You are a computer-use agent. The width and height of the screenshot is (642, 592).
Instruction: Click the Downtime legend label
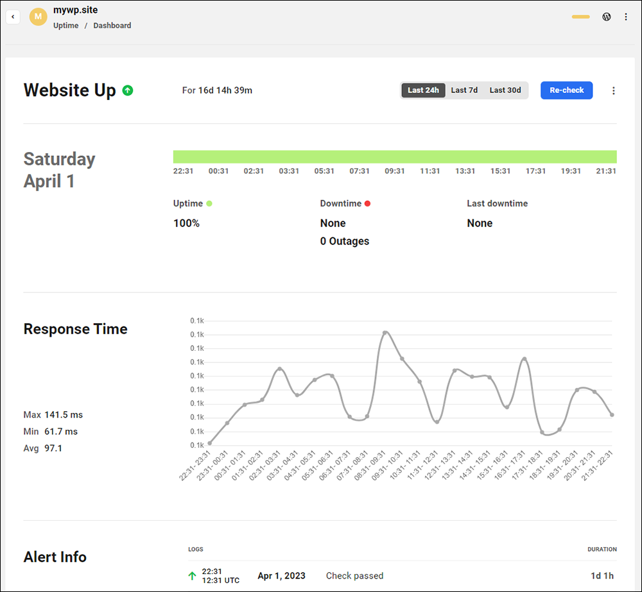pos(341,203)
